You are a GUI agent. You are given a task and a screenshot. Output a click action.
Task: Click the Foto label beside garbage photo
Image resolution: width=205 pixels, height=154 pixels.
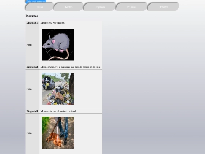29,89
